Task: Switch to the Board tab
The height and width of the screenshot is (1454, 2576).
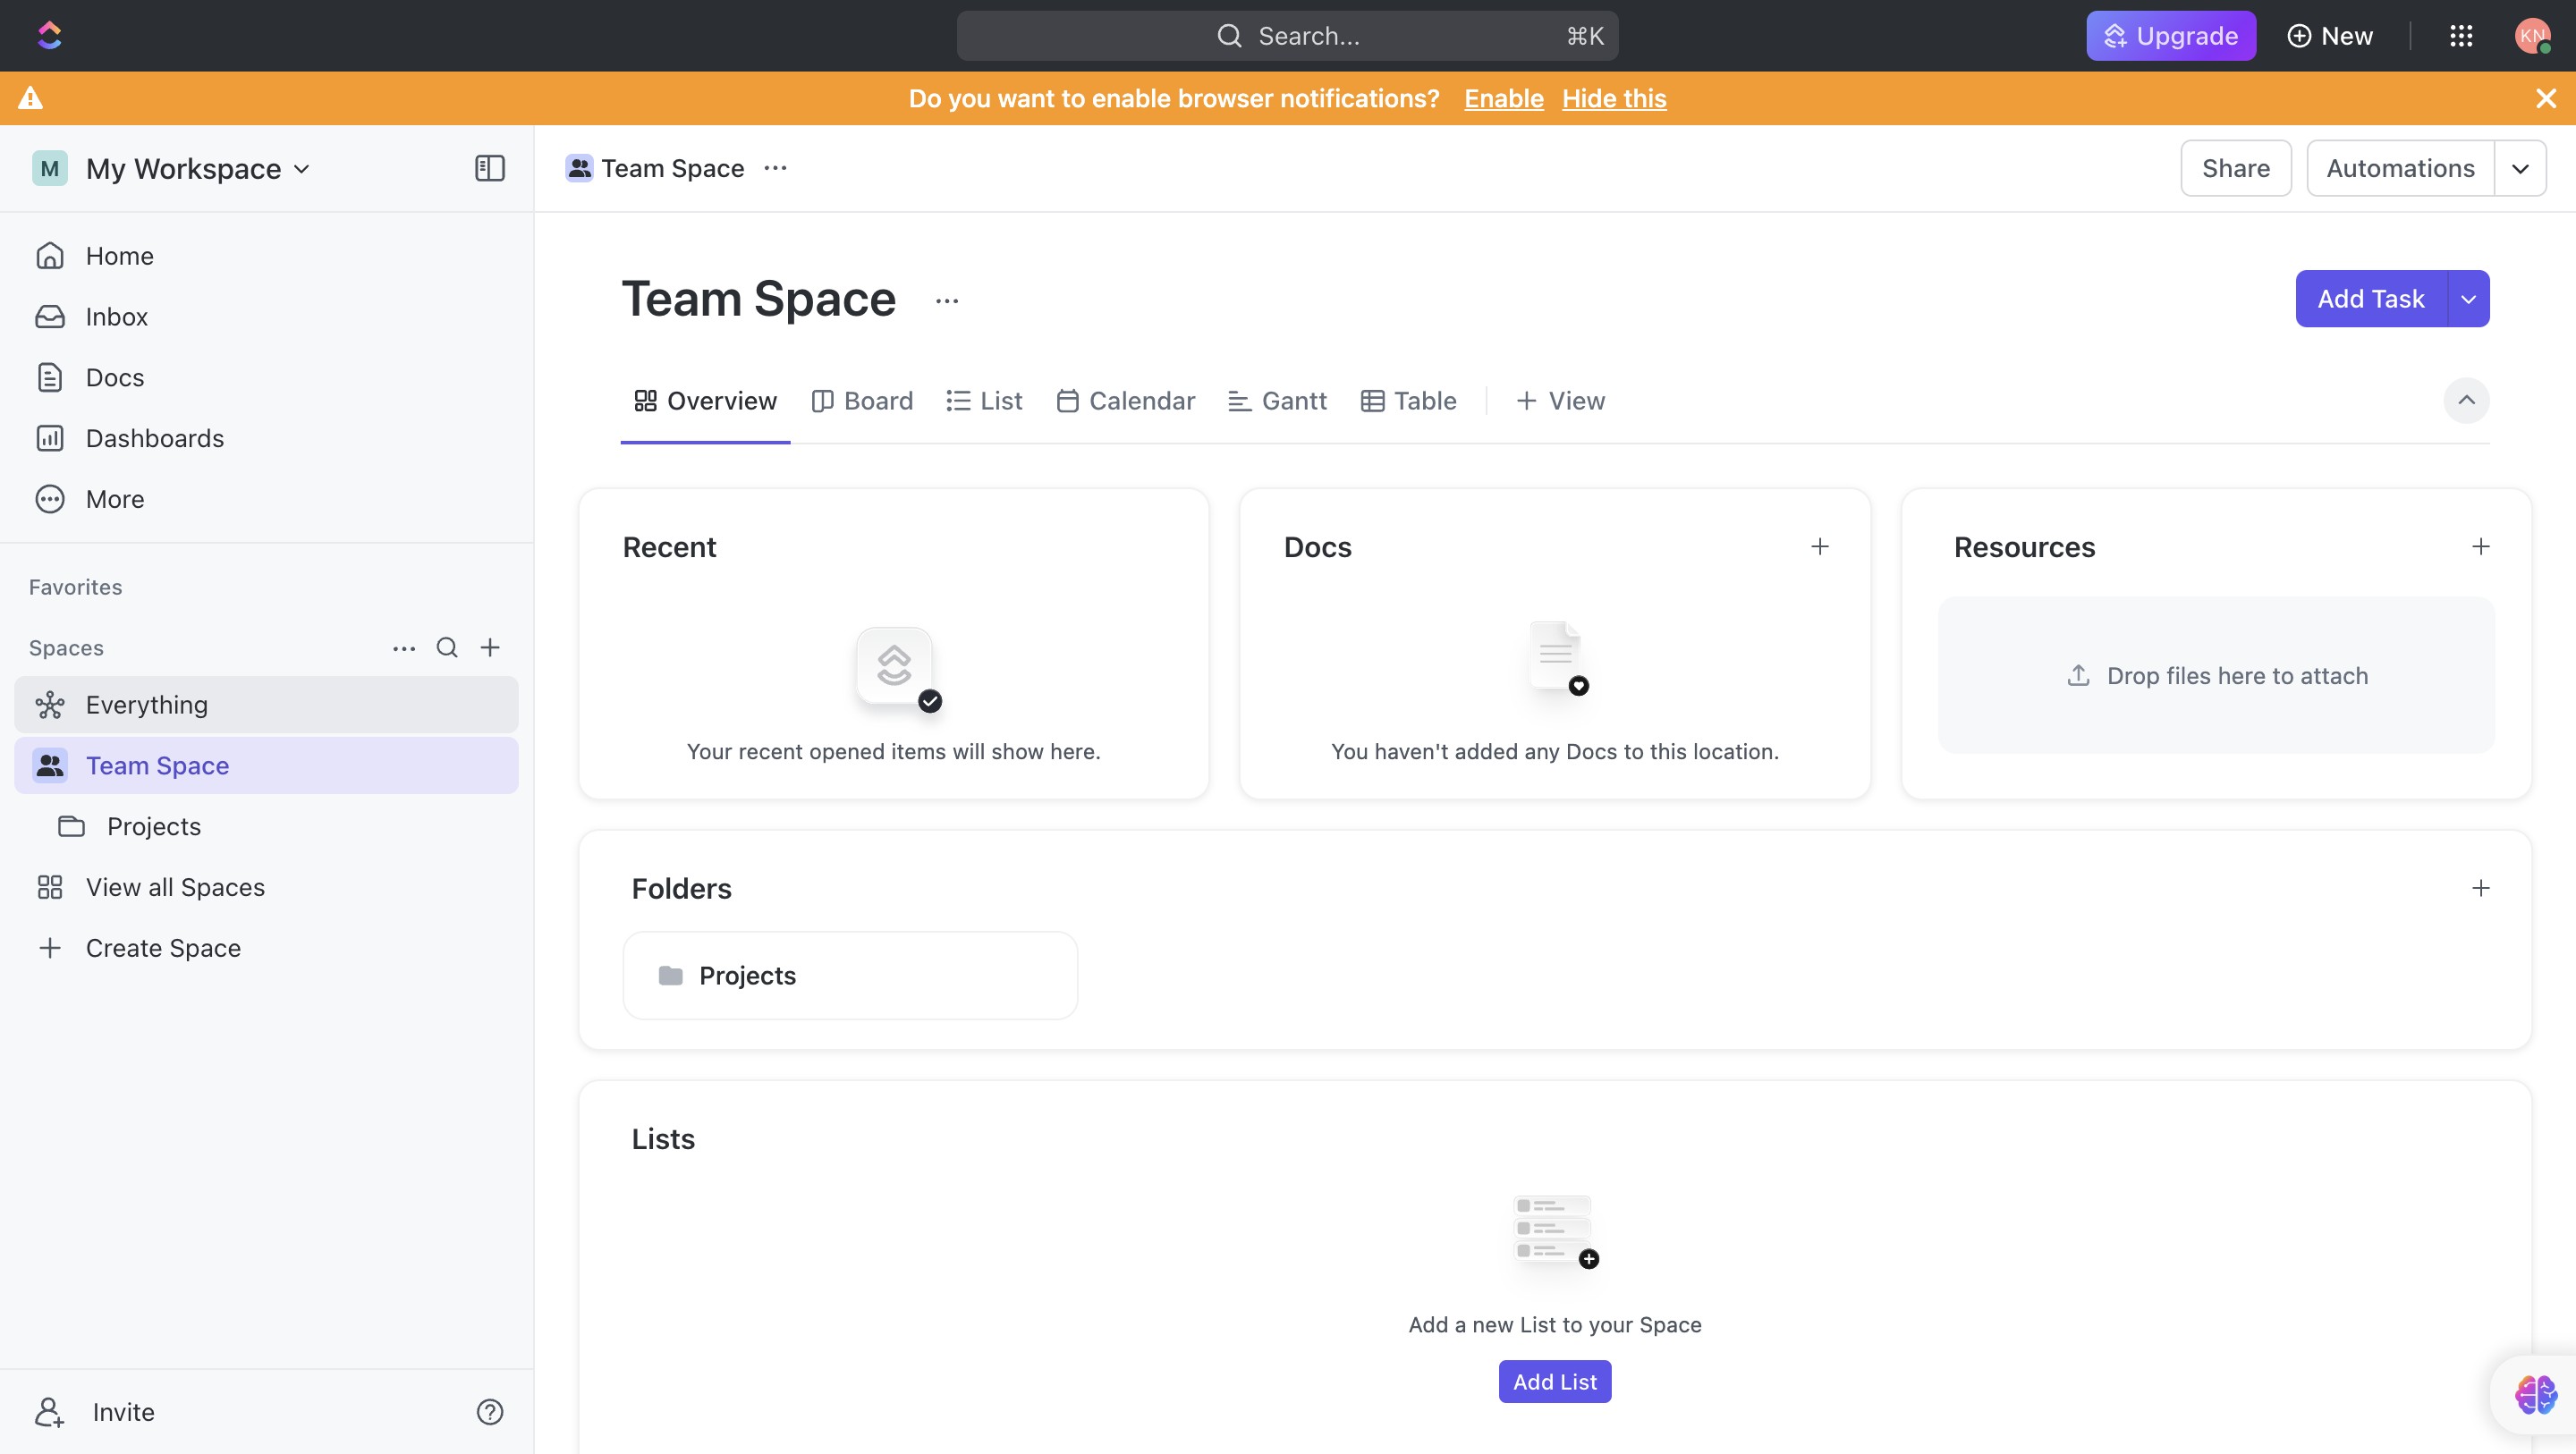Action: (862, 401)
